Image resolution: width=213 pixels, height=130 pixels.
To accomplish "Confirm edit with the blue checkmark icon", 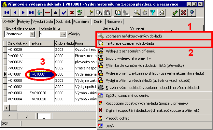I will coord(64,13).
